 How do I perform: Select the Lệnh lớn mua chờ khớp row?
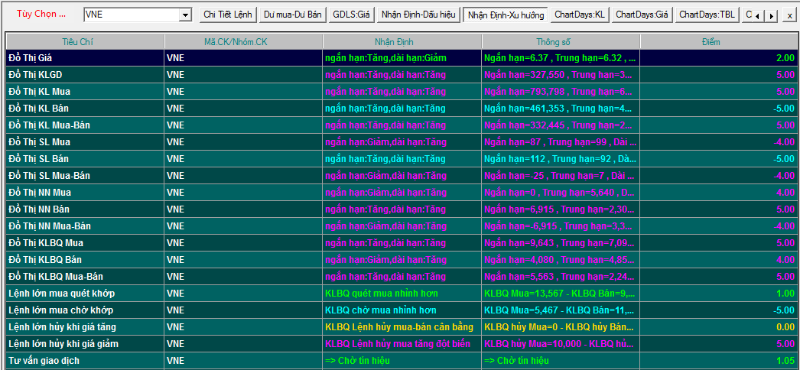(402, 310)
